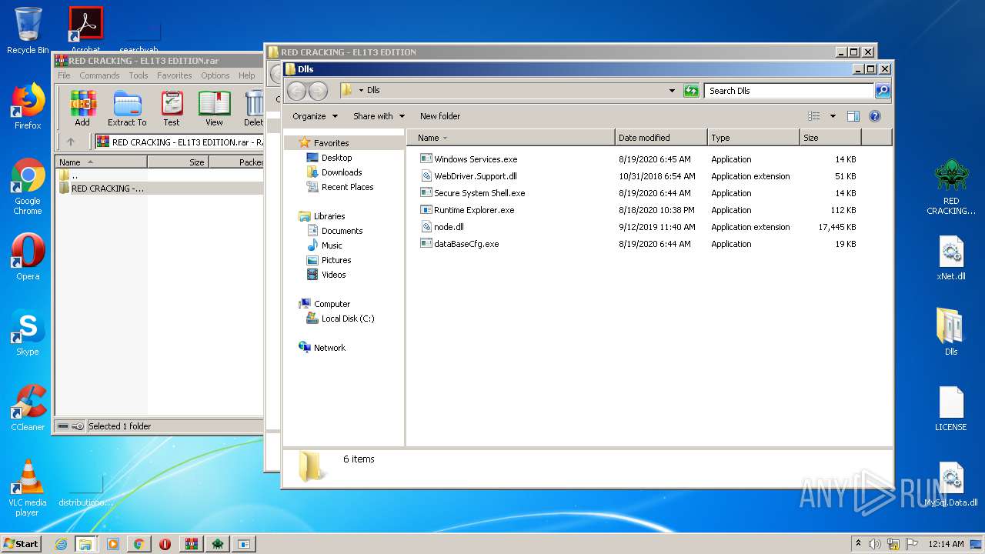Click the Dlls breadcrumb arrow in address bar
Image resolution: width=985 pixels, height=554 pixels.
pyautogui.click(x=361, y=91)
